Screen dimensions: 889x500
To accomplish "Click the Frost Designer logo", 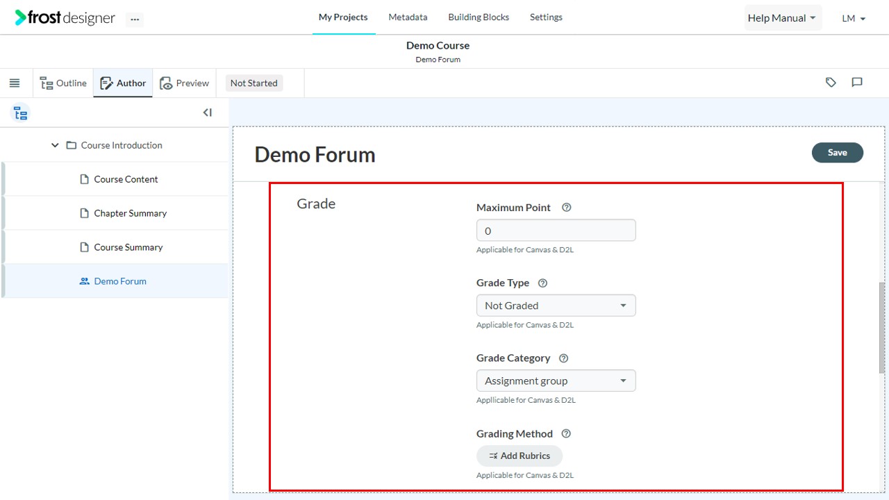I will 65,18.
